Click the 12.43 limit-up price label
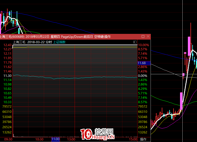197x142 pixels. point(7,45)
